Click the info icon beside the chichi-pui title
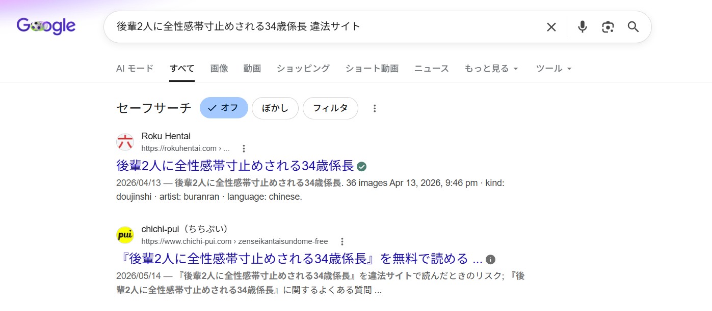The image size is (712, 311). (x=490, y=259)
